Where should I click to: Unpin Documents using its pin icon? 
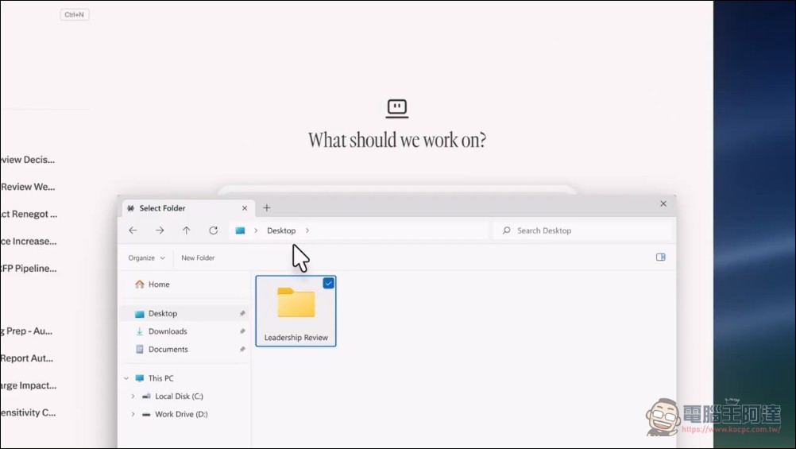[242, 350]
